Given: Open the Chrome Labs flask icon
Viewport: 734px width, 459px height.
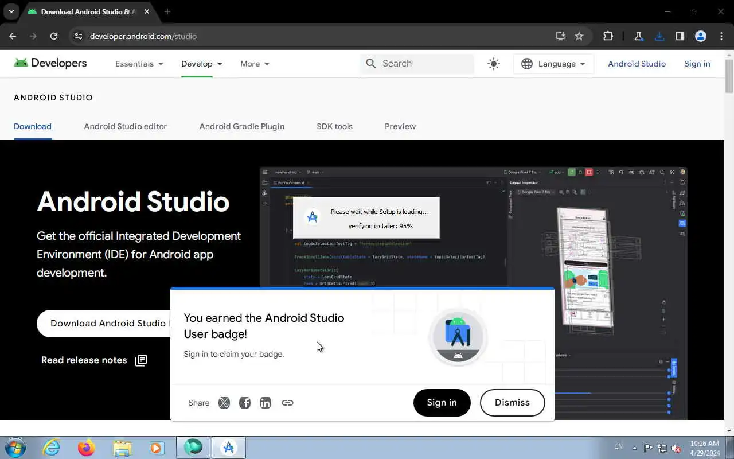Looking at the screenshot, I should pos(638,36).
